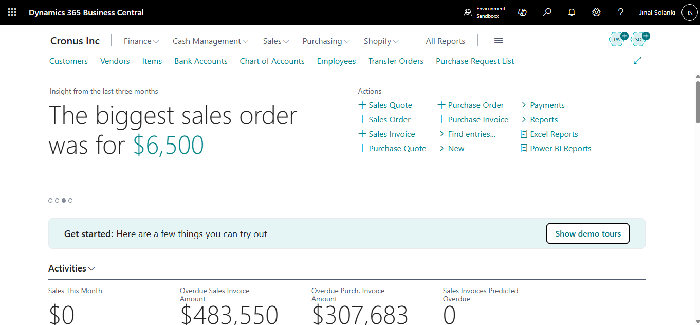Viewport: 700px width, 325px height.
Task: Navigate to Chart of Accounts
Action: (272, 61)
